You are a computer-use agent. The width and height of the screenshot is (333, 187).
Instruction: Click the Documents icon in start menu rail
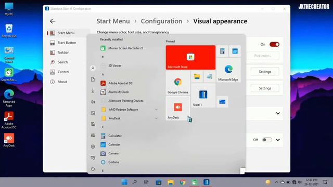coord(93,79)
